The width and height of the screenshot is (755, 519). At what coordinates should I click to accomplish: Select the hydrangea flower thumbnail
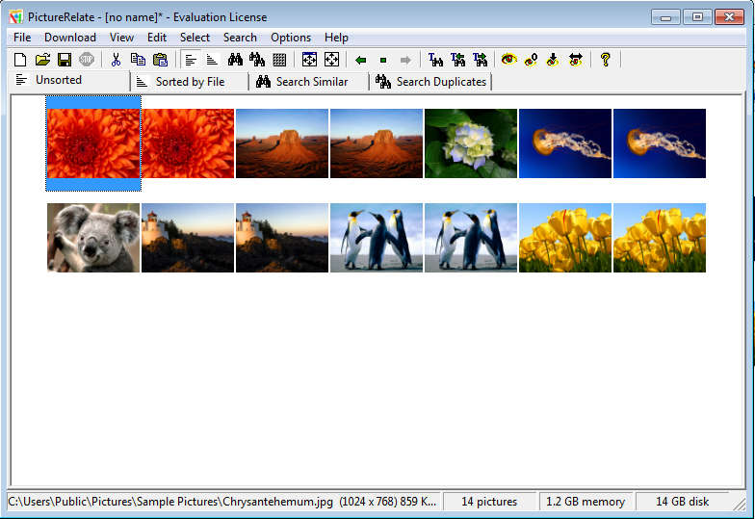(x=471, y=143)
